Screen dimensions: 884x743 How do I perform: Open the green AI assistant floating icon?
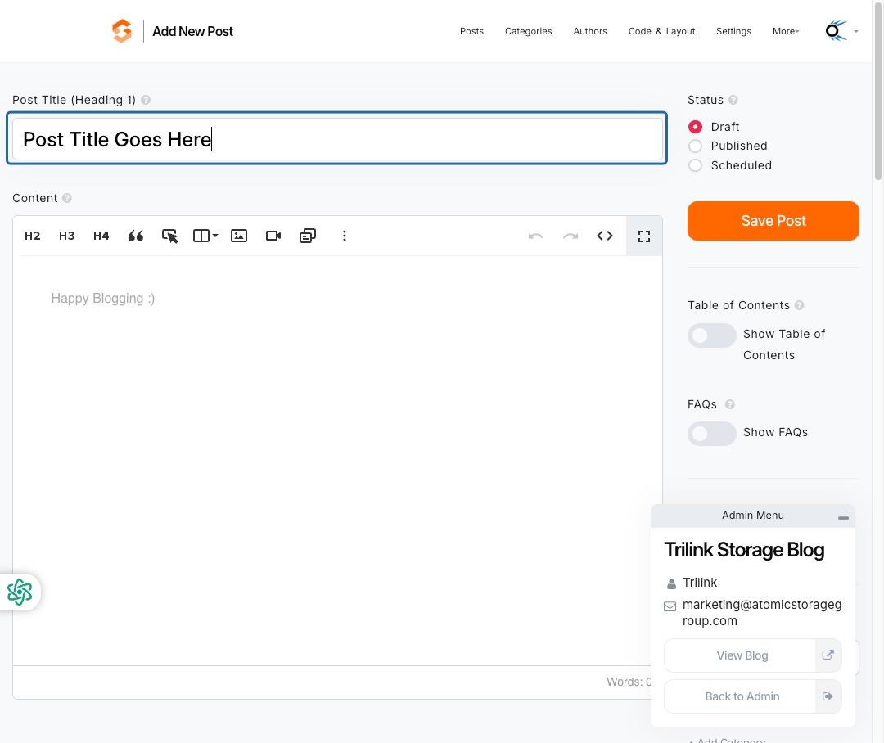tap(20, 592)
